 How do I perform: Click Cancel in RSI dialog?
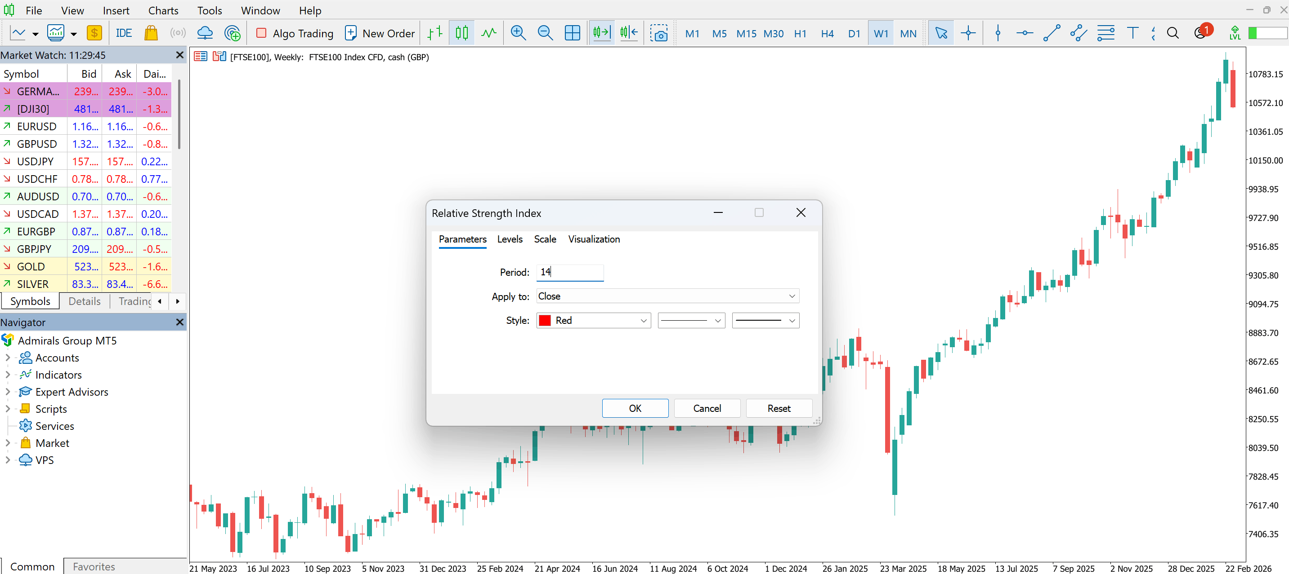click(x=707, y=409)
